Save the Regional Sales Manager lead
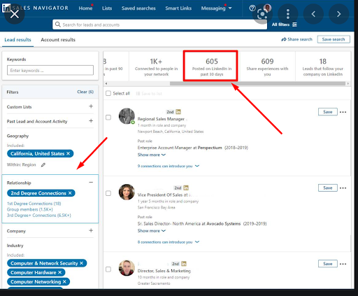 click(328, 112)
